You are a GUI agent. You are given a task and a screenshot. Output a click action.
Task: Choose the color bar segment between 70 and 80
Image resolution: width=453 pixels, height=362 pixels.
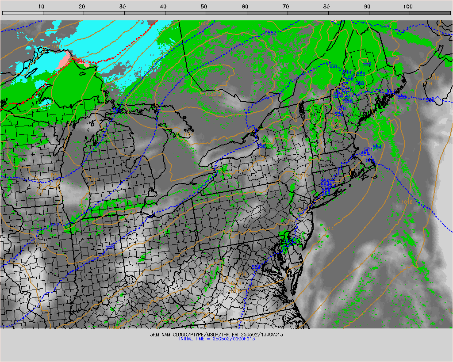coord(308,13)
